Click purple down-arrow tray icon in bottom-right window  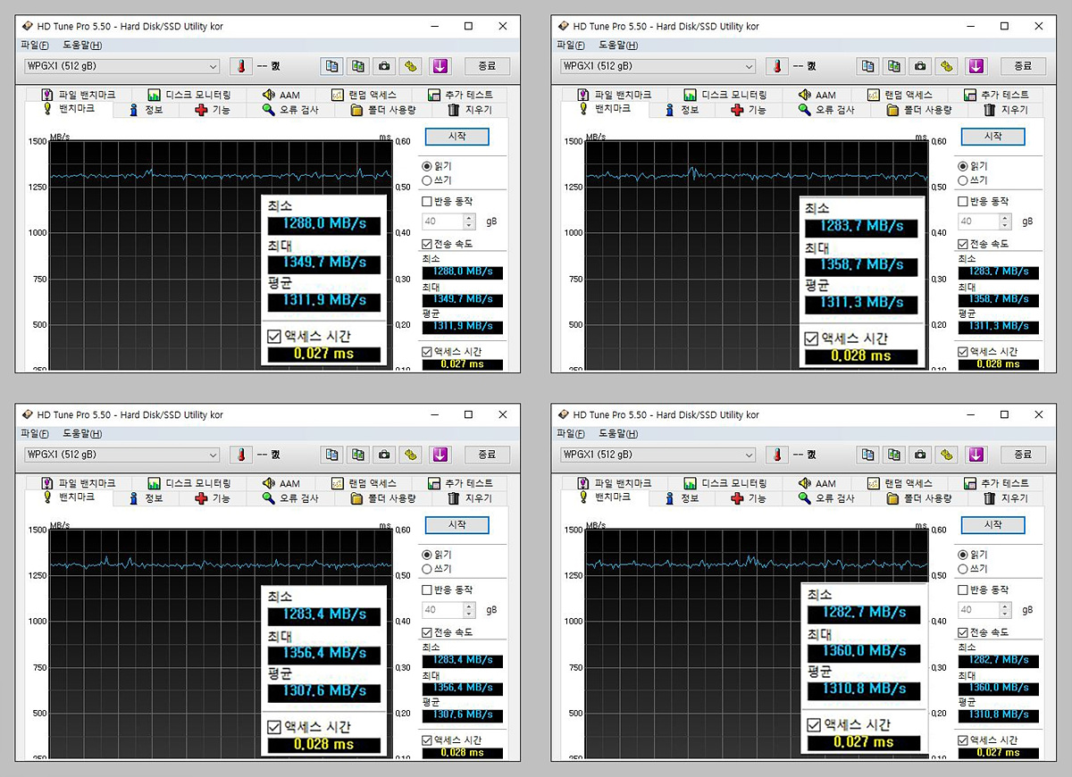[x=975, y=455]
